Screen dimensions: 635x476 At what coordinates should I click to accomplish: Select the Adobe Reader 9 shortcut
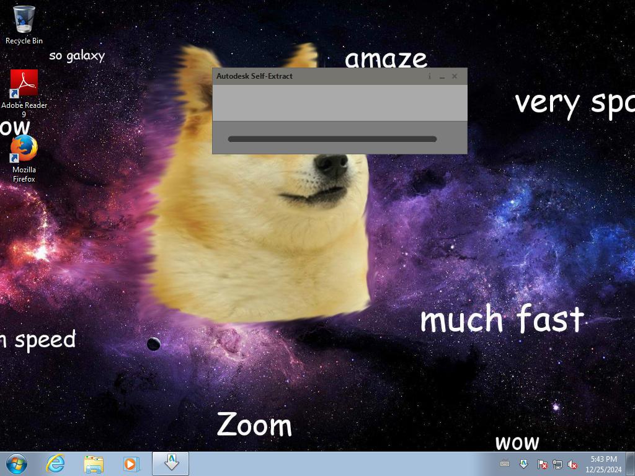24,94
